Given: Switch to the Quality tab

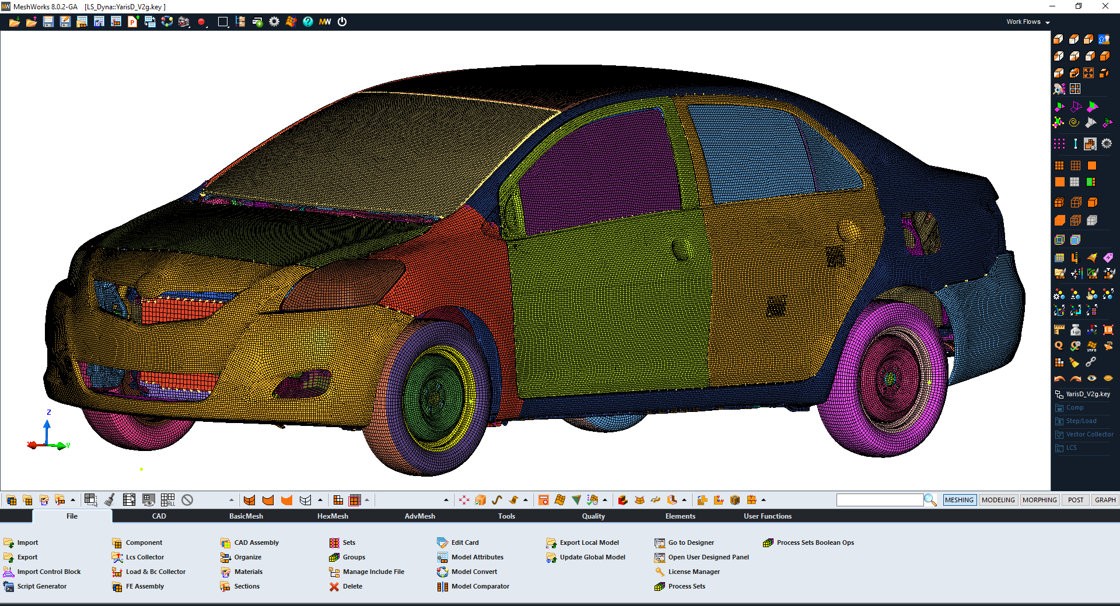Looking at the screenshot, I should coord(593,516).
